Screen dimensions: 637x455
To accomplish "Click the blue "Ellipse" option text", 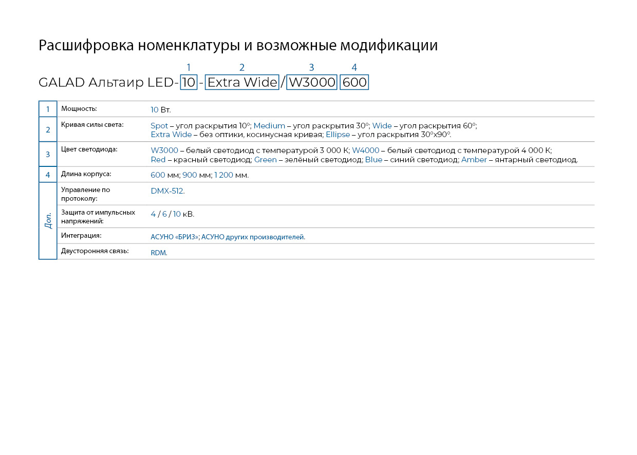I will (338, 135).
